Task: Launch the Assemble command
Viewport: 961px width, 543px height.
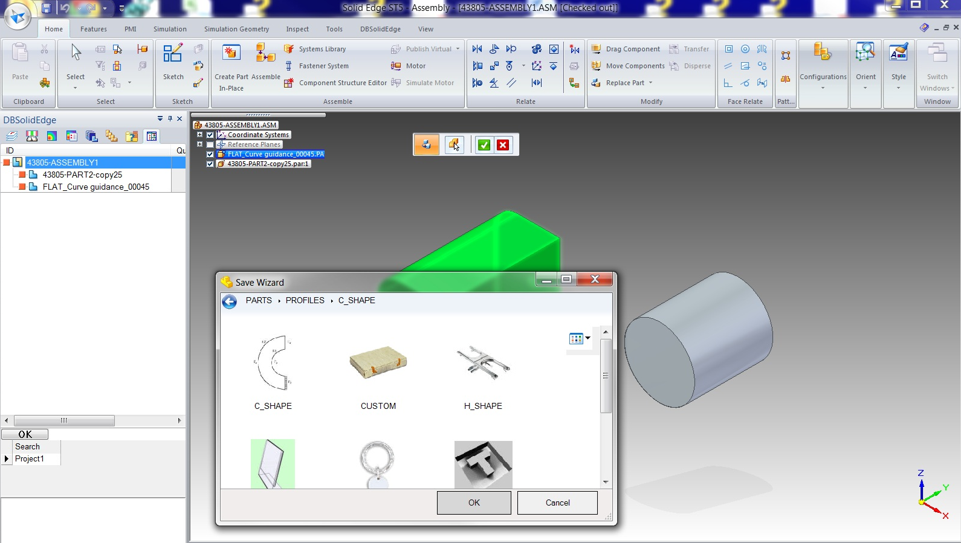Action: point(265,62)
